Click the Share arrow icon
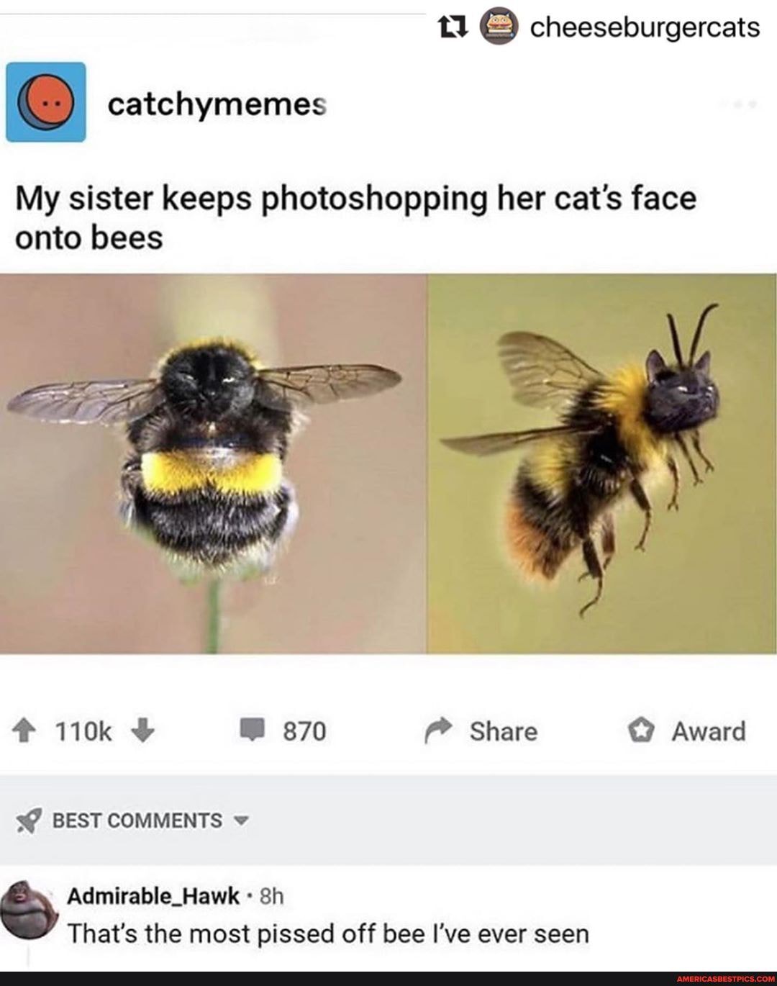Image resolution: width=777 pixels, height=986 pixels. [x=437, y=731]
